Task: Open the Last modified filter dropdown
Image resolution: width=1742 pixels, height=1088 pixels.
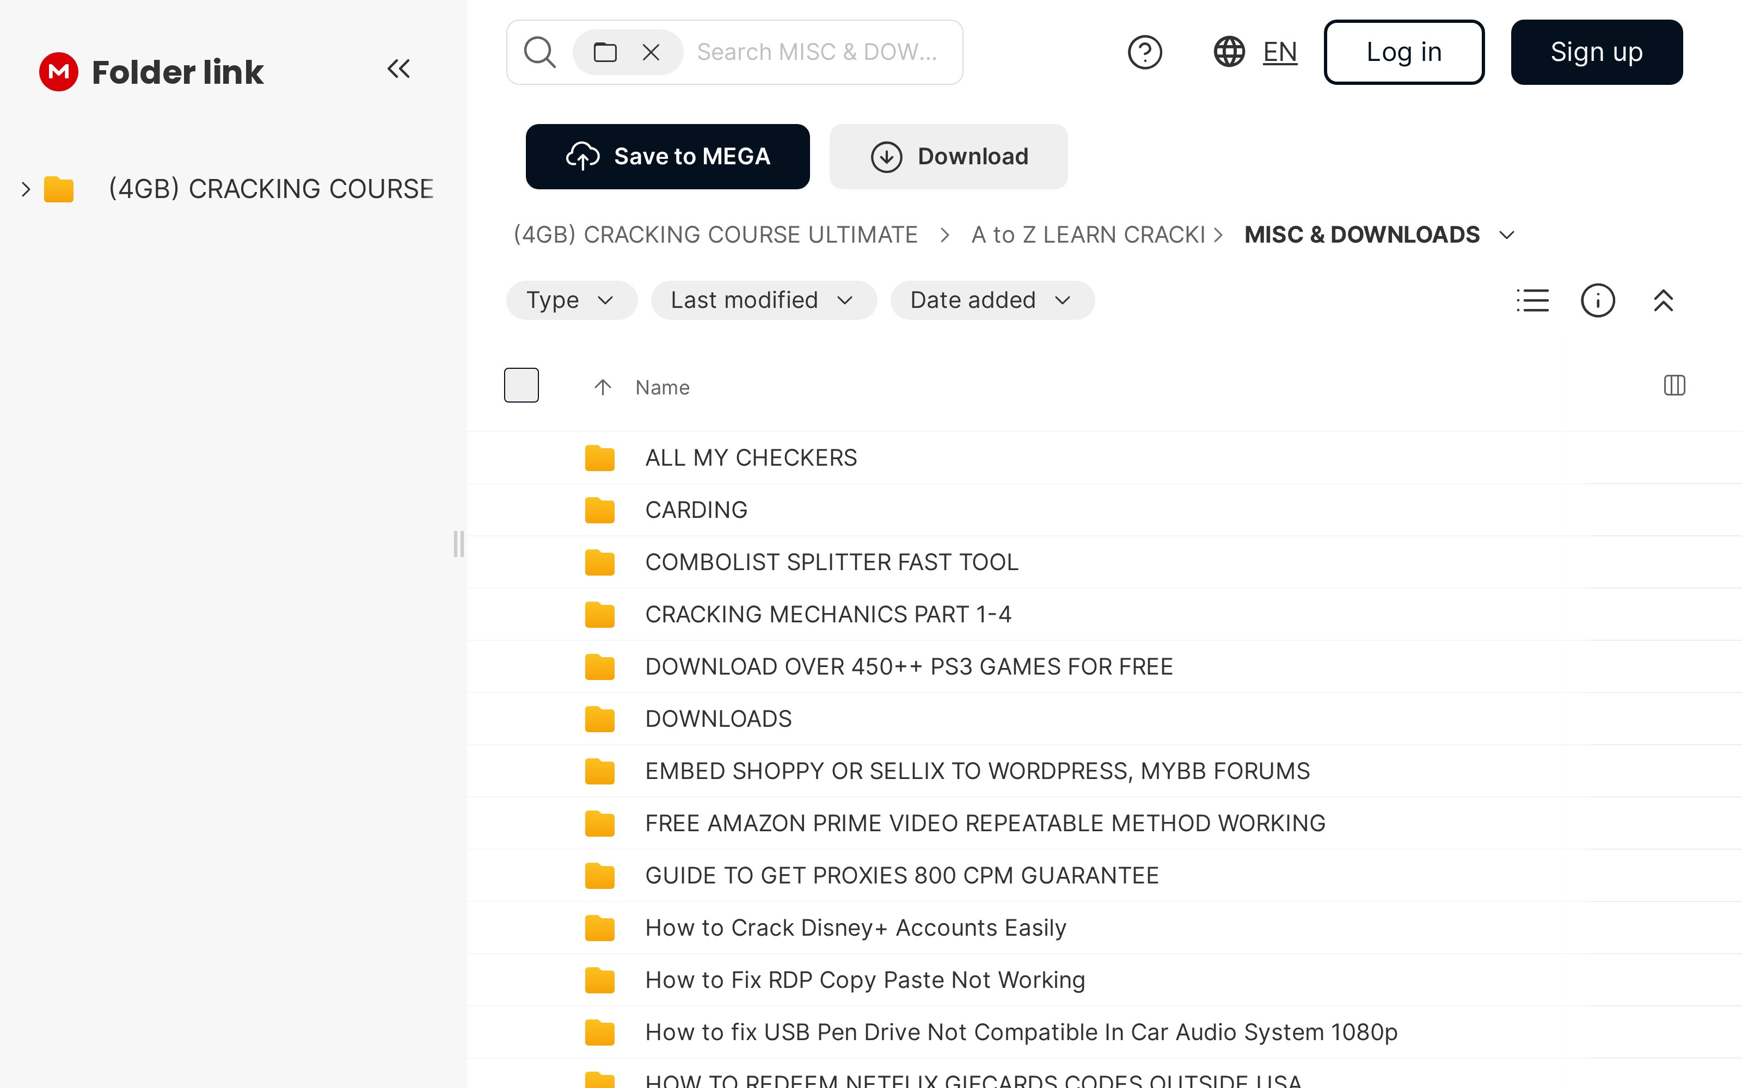Action: tap(763, 300)
